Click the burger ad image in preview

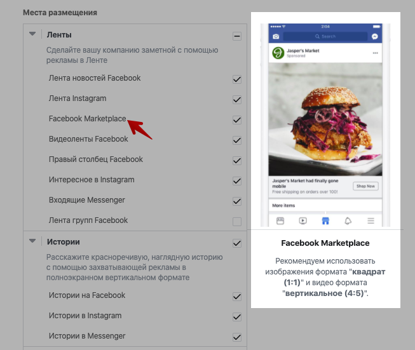325,119
